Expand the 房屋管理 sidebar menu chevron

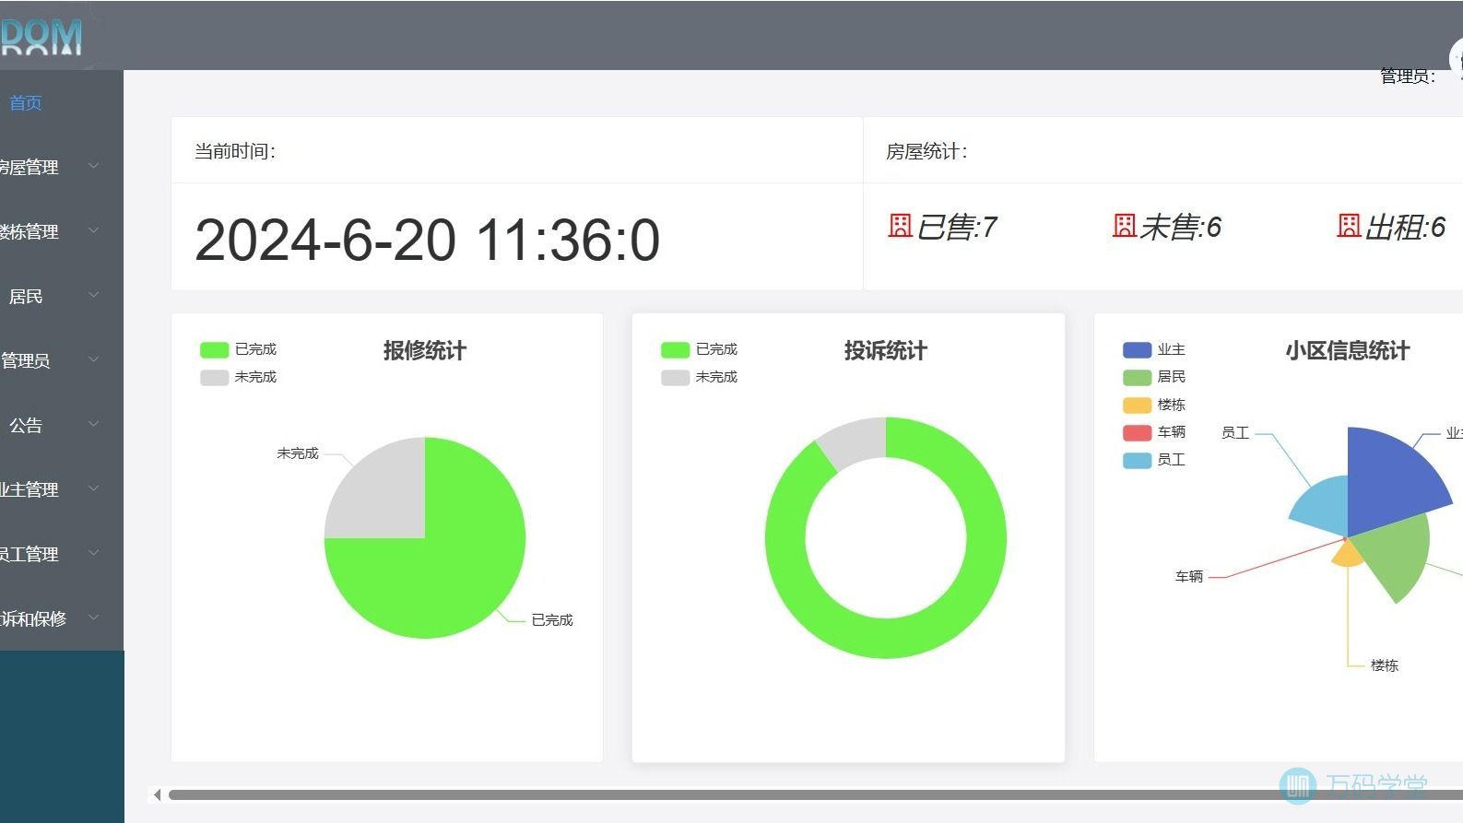(93, 167)
